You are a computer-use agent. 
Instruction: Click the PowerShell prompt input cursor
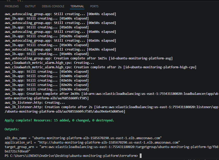(141, 156)
